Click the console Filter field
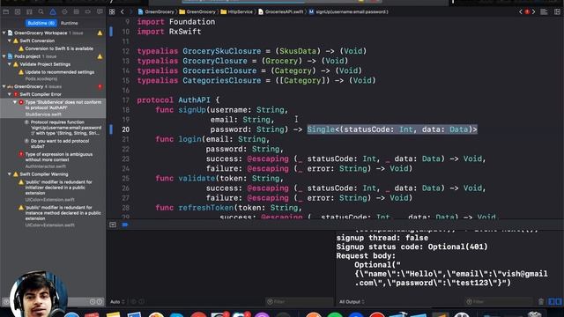564x317 pixels. pyautogui.click(x=499, y=301)
